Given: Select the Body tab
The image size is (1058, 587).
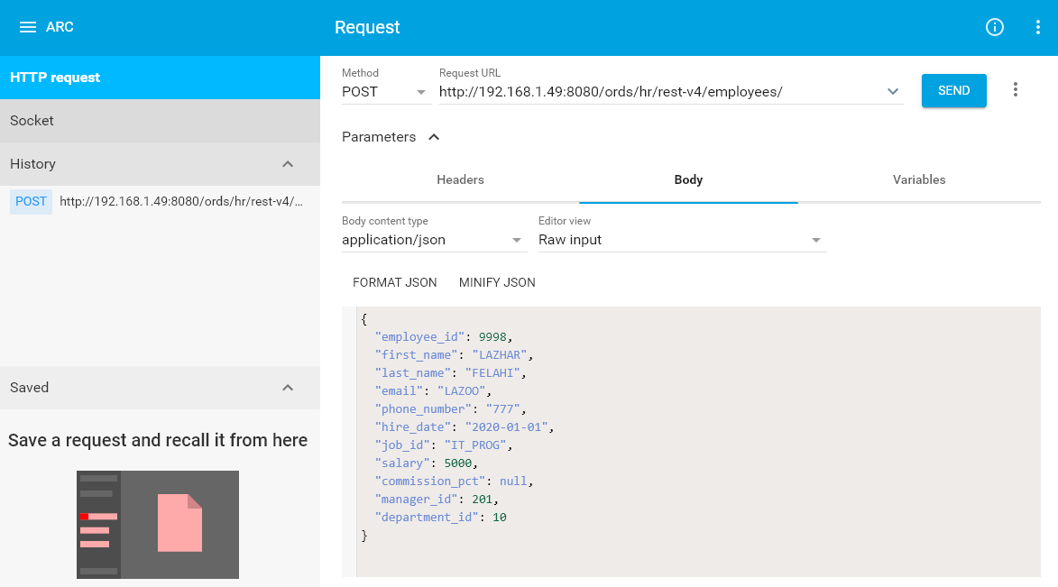Looking at the screenshot, I should click(x=688, y=179).
